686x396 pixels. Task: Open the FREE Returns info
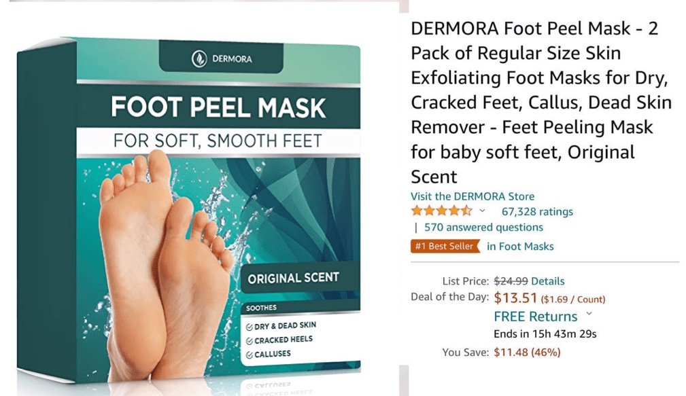536,317
